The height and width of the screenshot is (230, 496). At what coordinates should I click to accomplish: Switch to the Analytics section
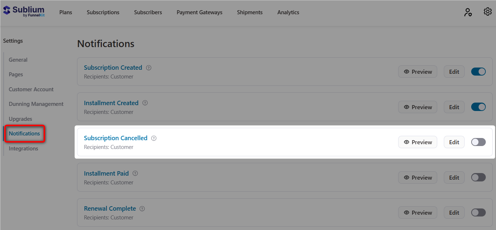pyautogui.click(x=288, y=12)
